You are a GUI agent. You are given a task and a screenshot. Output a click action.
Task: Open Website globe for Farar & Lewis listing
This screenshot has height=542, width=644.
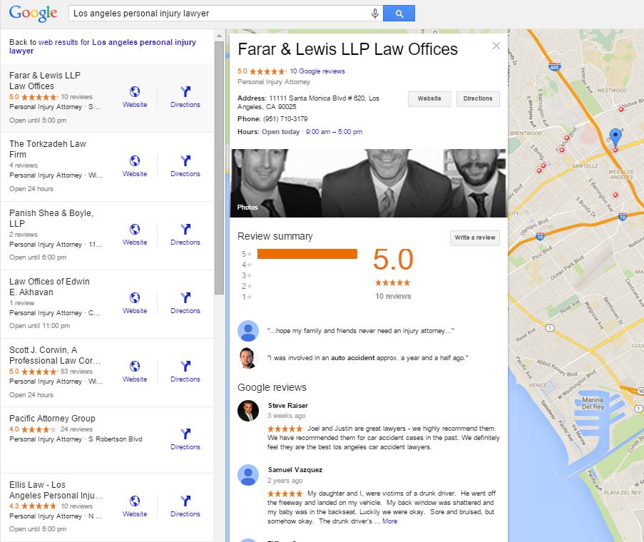tap(135, 91)
